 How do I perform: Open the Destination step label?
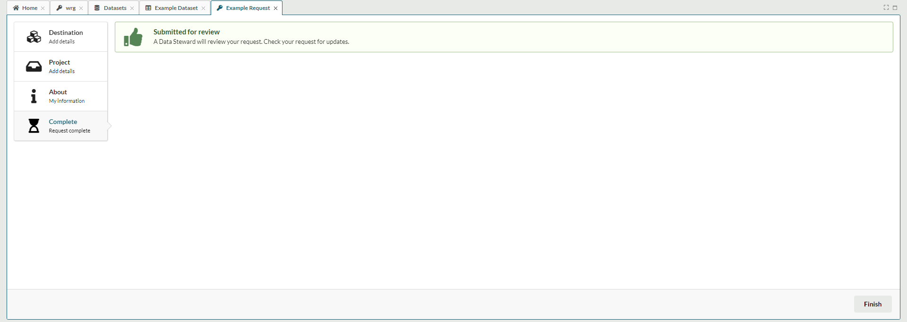click(66, 33)
